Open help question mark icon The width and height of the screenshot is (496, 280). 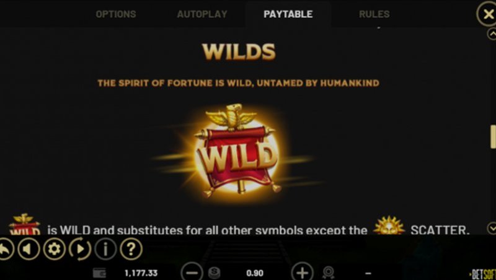click(x=131, y=249)
